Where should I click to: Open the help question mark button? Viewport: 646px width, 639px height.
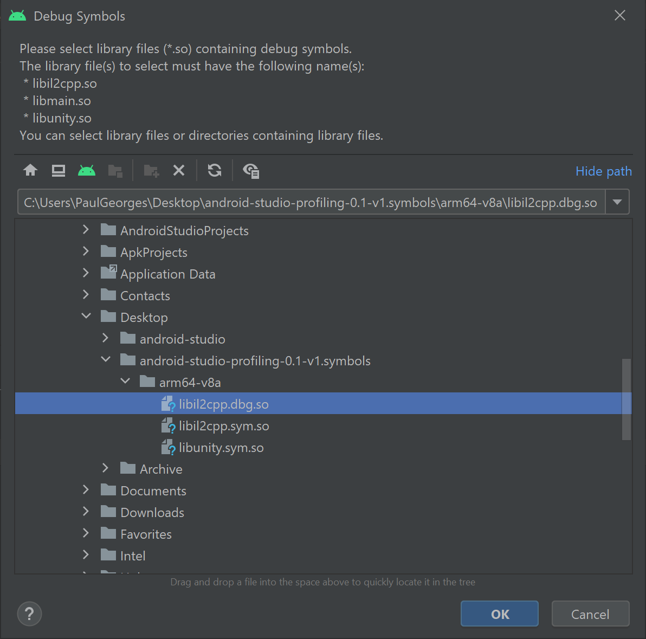[x=29, y=614]
